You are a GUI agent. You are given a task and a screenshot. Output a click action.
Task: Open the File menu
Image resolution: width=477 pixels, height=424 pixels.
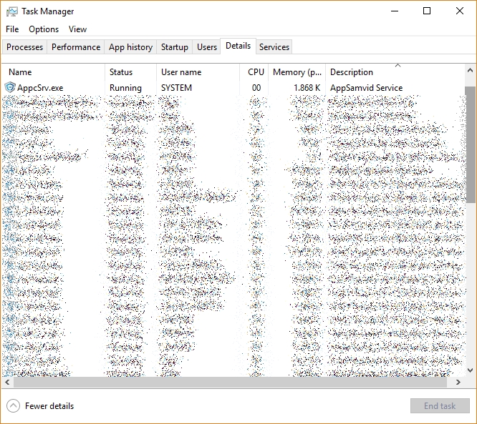pyautogui.click(x=12, y=29)
